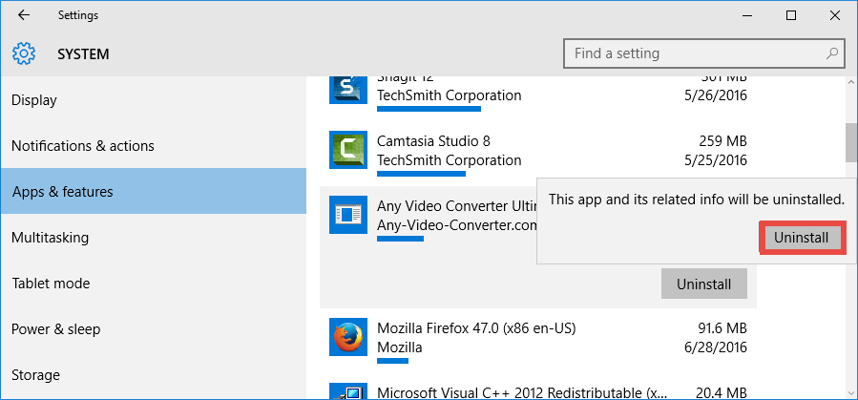Click the 259 MB size value
The image size is (858, 400).
pos(722,141)
